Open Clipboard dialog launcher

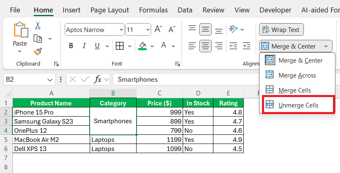coord(56,64)
